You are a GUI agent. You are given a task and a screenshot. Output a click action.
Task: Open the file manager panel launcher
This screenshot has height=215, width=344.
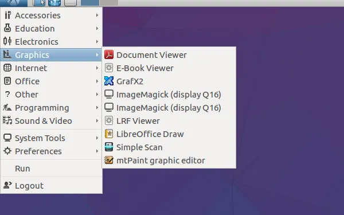[39, 3]
